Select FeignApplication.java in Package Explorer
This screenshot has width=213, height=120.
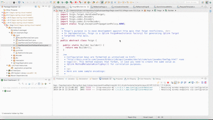pyautogui.click(x=24, y=63)
